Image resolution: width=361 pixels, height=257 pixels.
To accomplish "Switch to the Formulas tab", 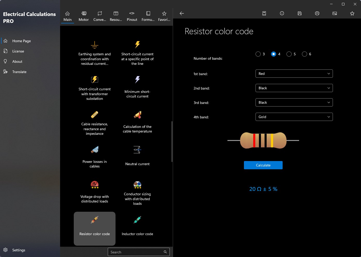I will [148, 16].
